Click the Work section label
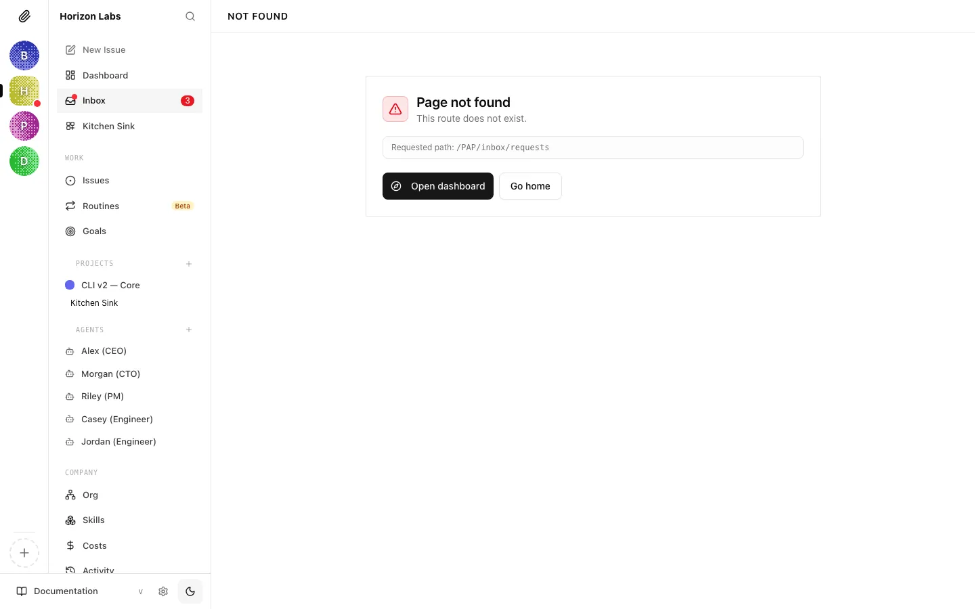Image resolution: width=975 pixels, height=609 pixels. pos(74,158)
